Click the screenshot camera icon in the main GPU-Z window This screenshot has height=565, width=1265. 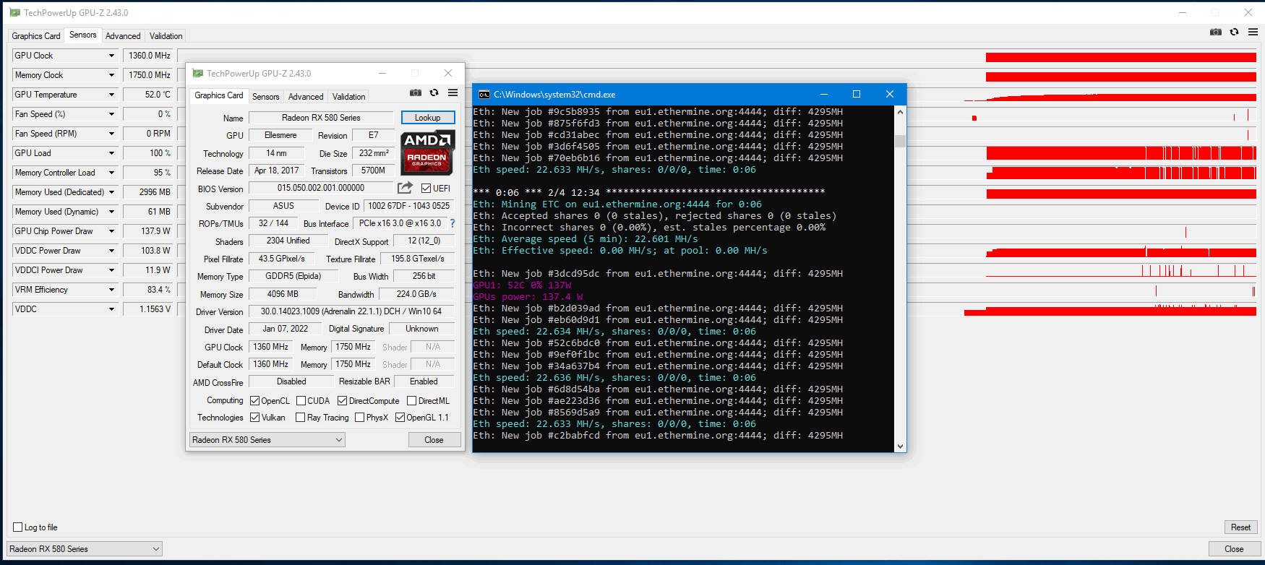pyautogui.click(x=1216, y=32)
